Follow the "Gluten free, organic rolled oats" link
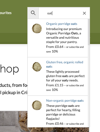 pos(64,64)
